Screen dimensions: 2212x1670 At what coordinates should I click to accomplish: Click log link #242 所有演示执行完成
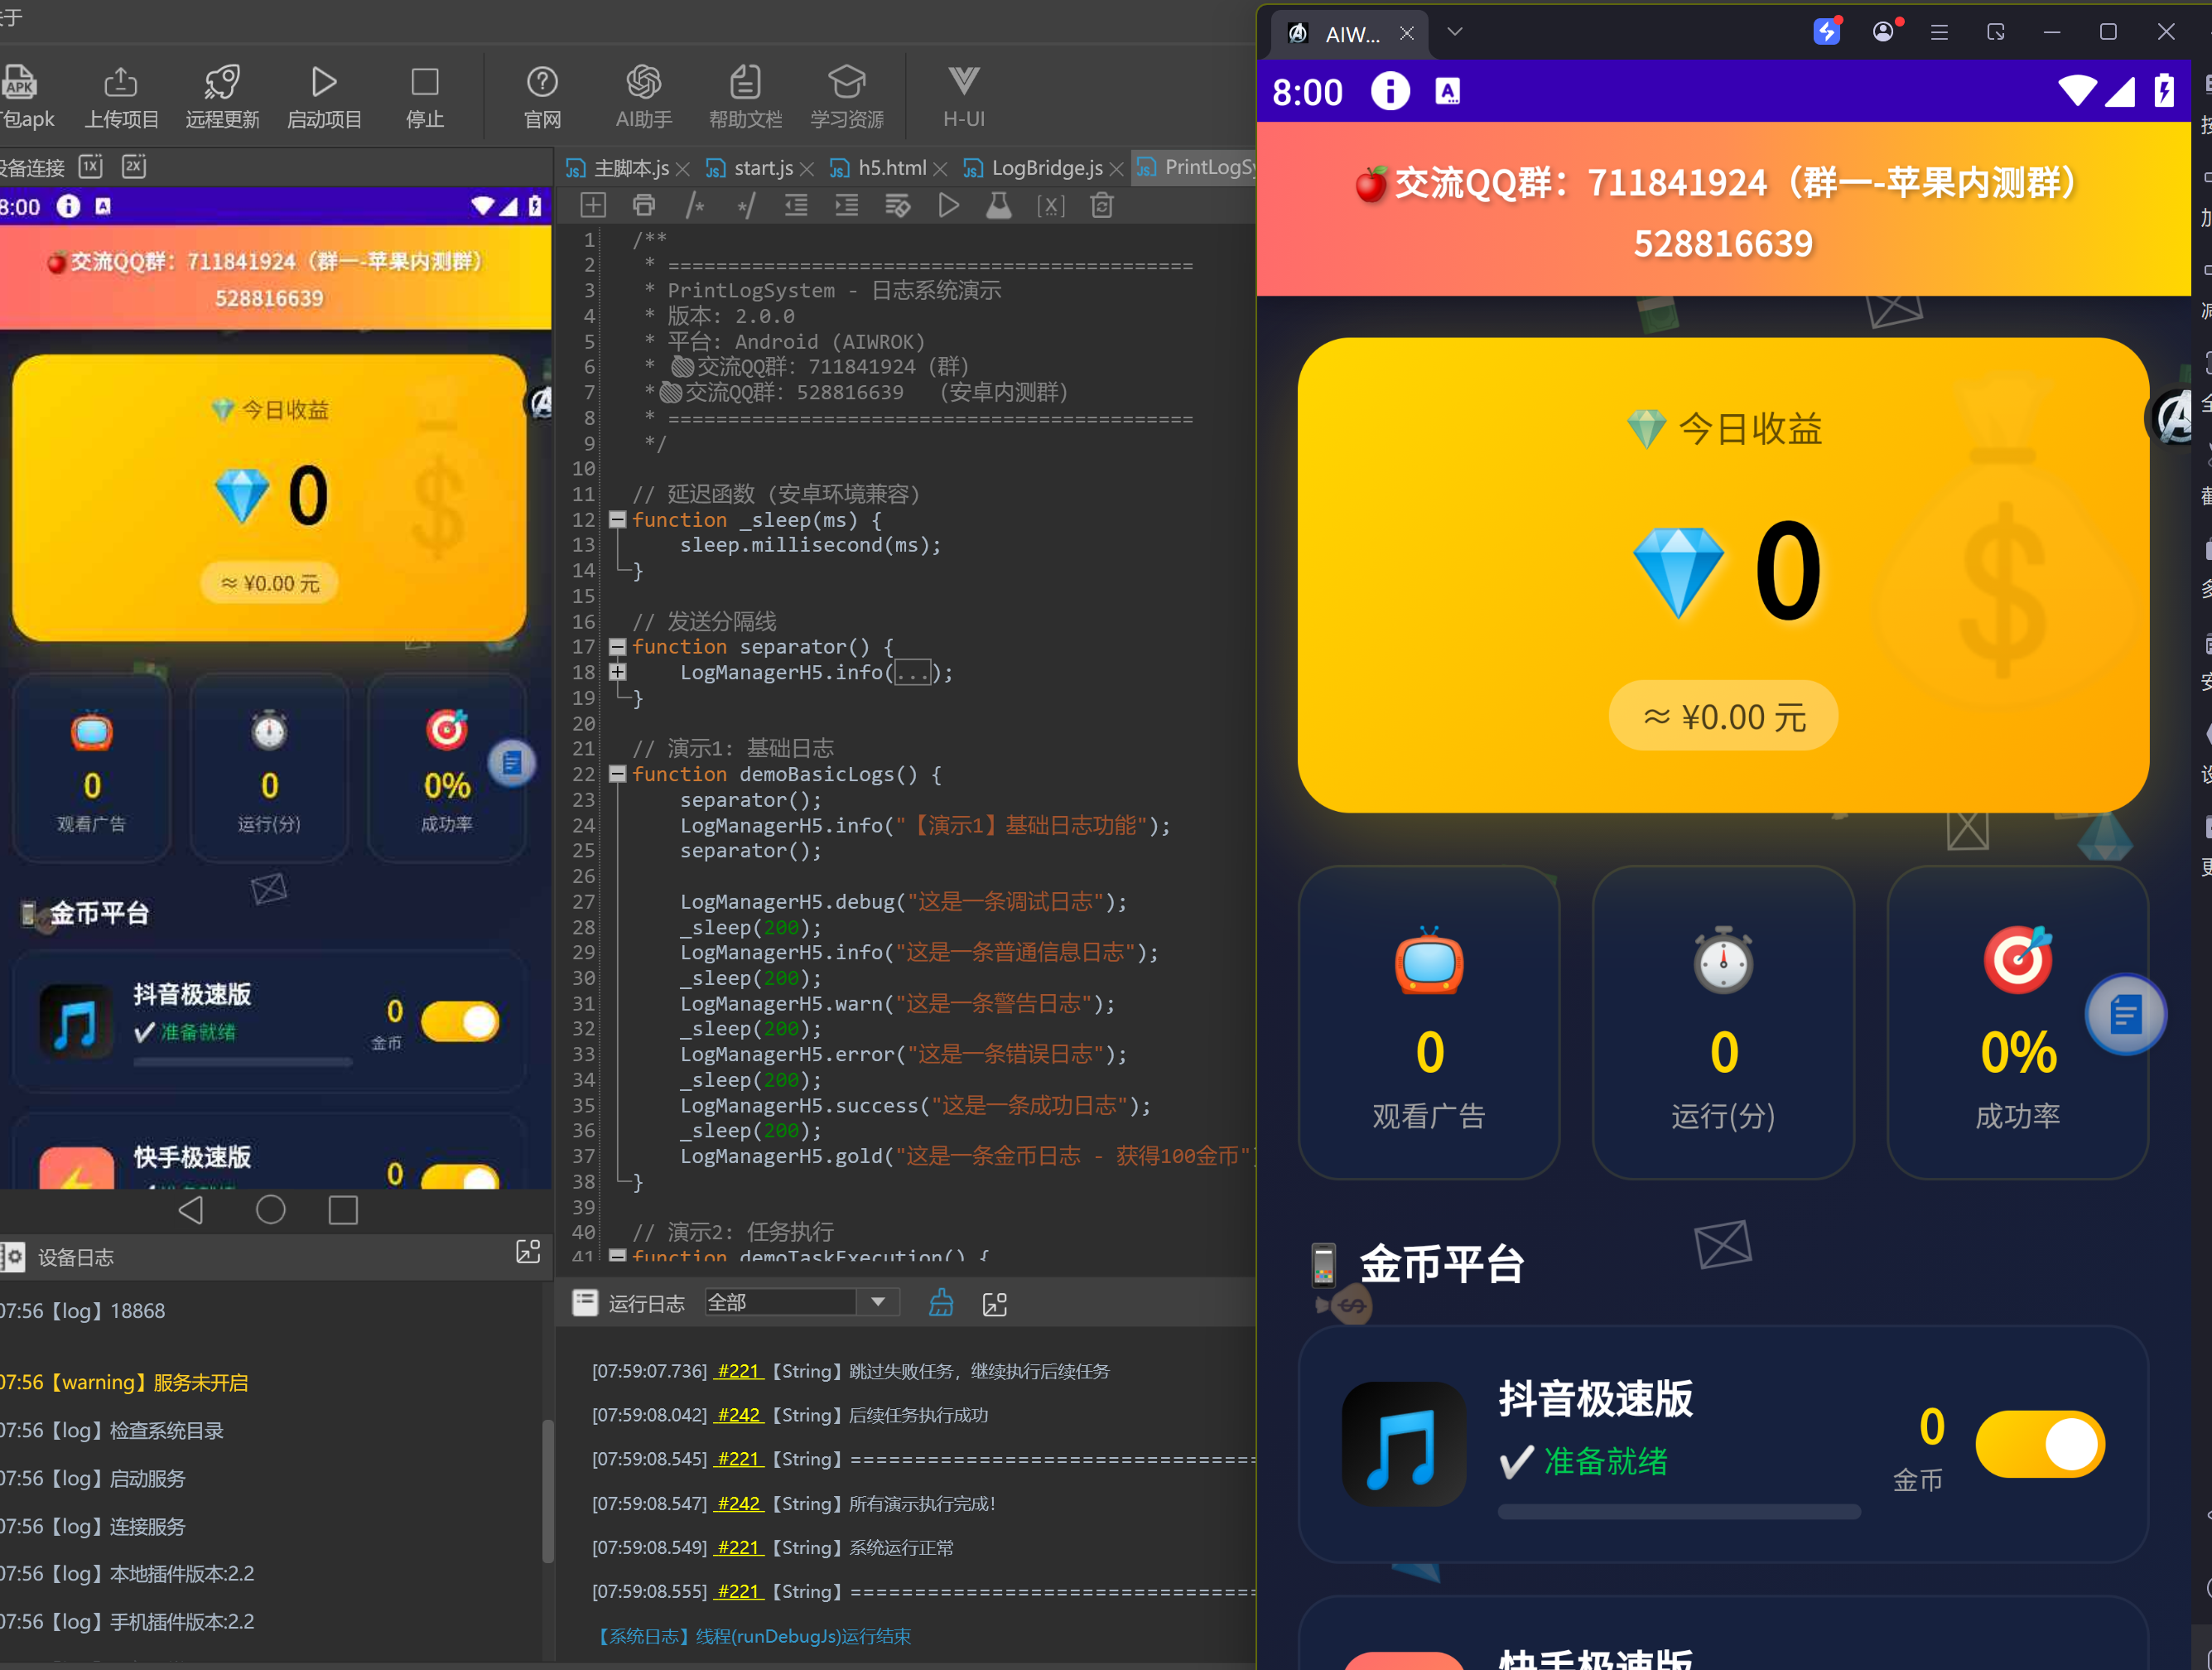tap(739, 1503)
